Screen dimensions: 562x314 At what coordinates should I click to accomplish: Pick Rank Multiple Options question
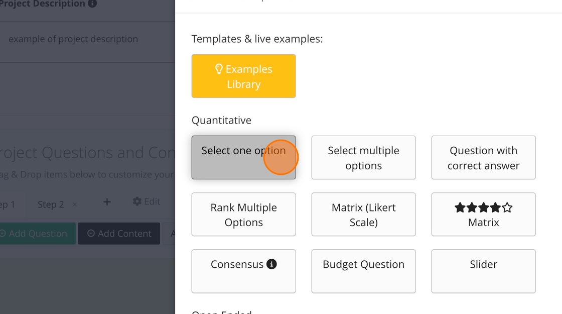coord(243,215)
